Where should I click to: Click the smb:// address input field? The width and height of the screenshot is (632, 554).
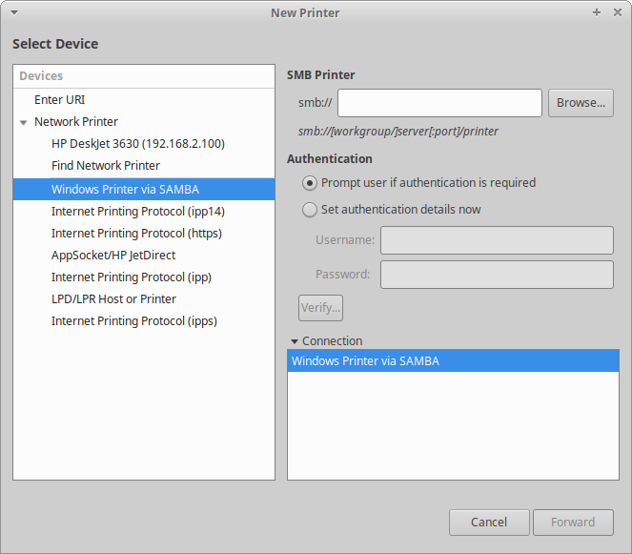439,103
